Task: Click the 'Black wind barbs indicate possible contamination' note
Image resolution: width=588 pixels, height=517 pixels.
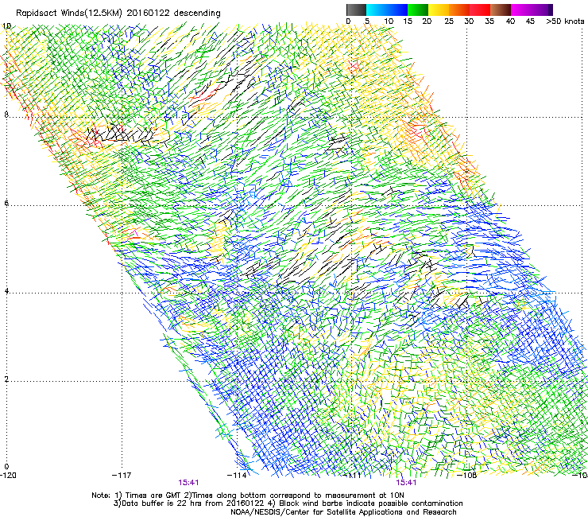Action: [x=366, y=503]
